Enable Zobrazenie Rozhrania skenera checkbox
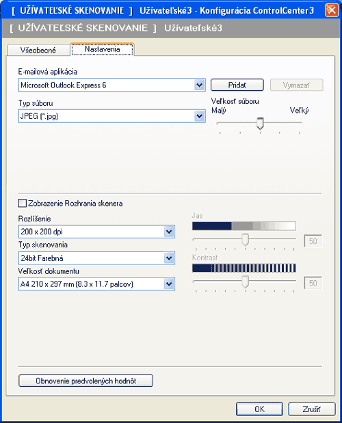342x423 pixels. [x=23, y=203]
